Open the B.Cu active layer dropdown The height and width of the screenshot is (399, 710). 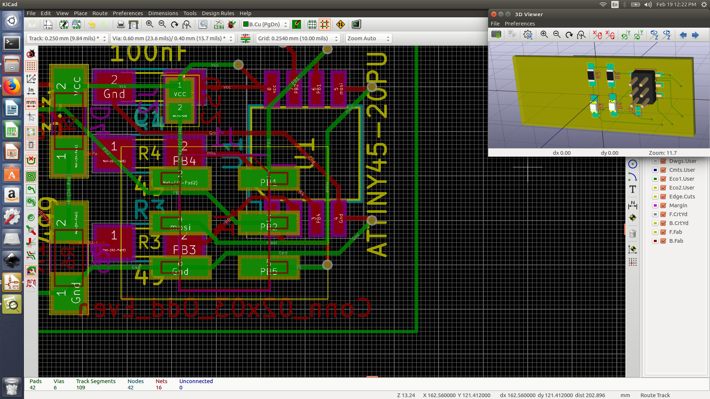pos(266,24)
